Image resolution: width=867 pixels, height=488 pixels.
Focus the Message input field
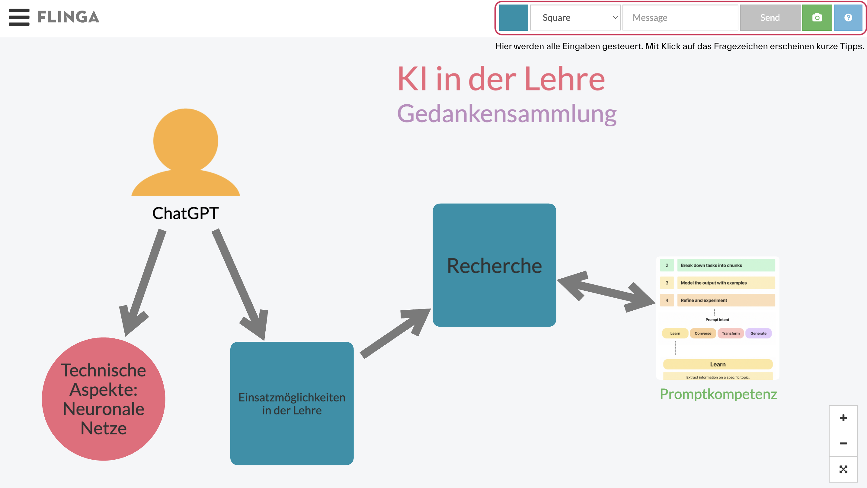tap(680, 17)
